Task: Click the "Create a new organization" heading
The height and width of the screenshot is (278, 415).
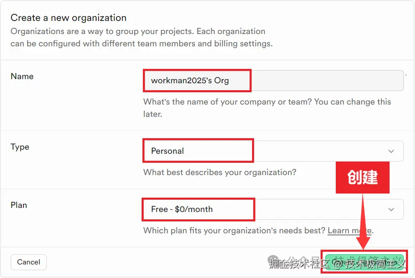Action: click(x=69, y=18)
